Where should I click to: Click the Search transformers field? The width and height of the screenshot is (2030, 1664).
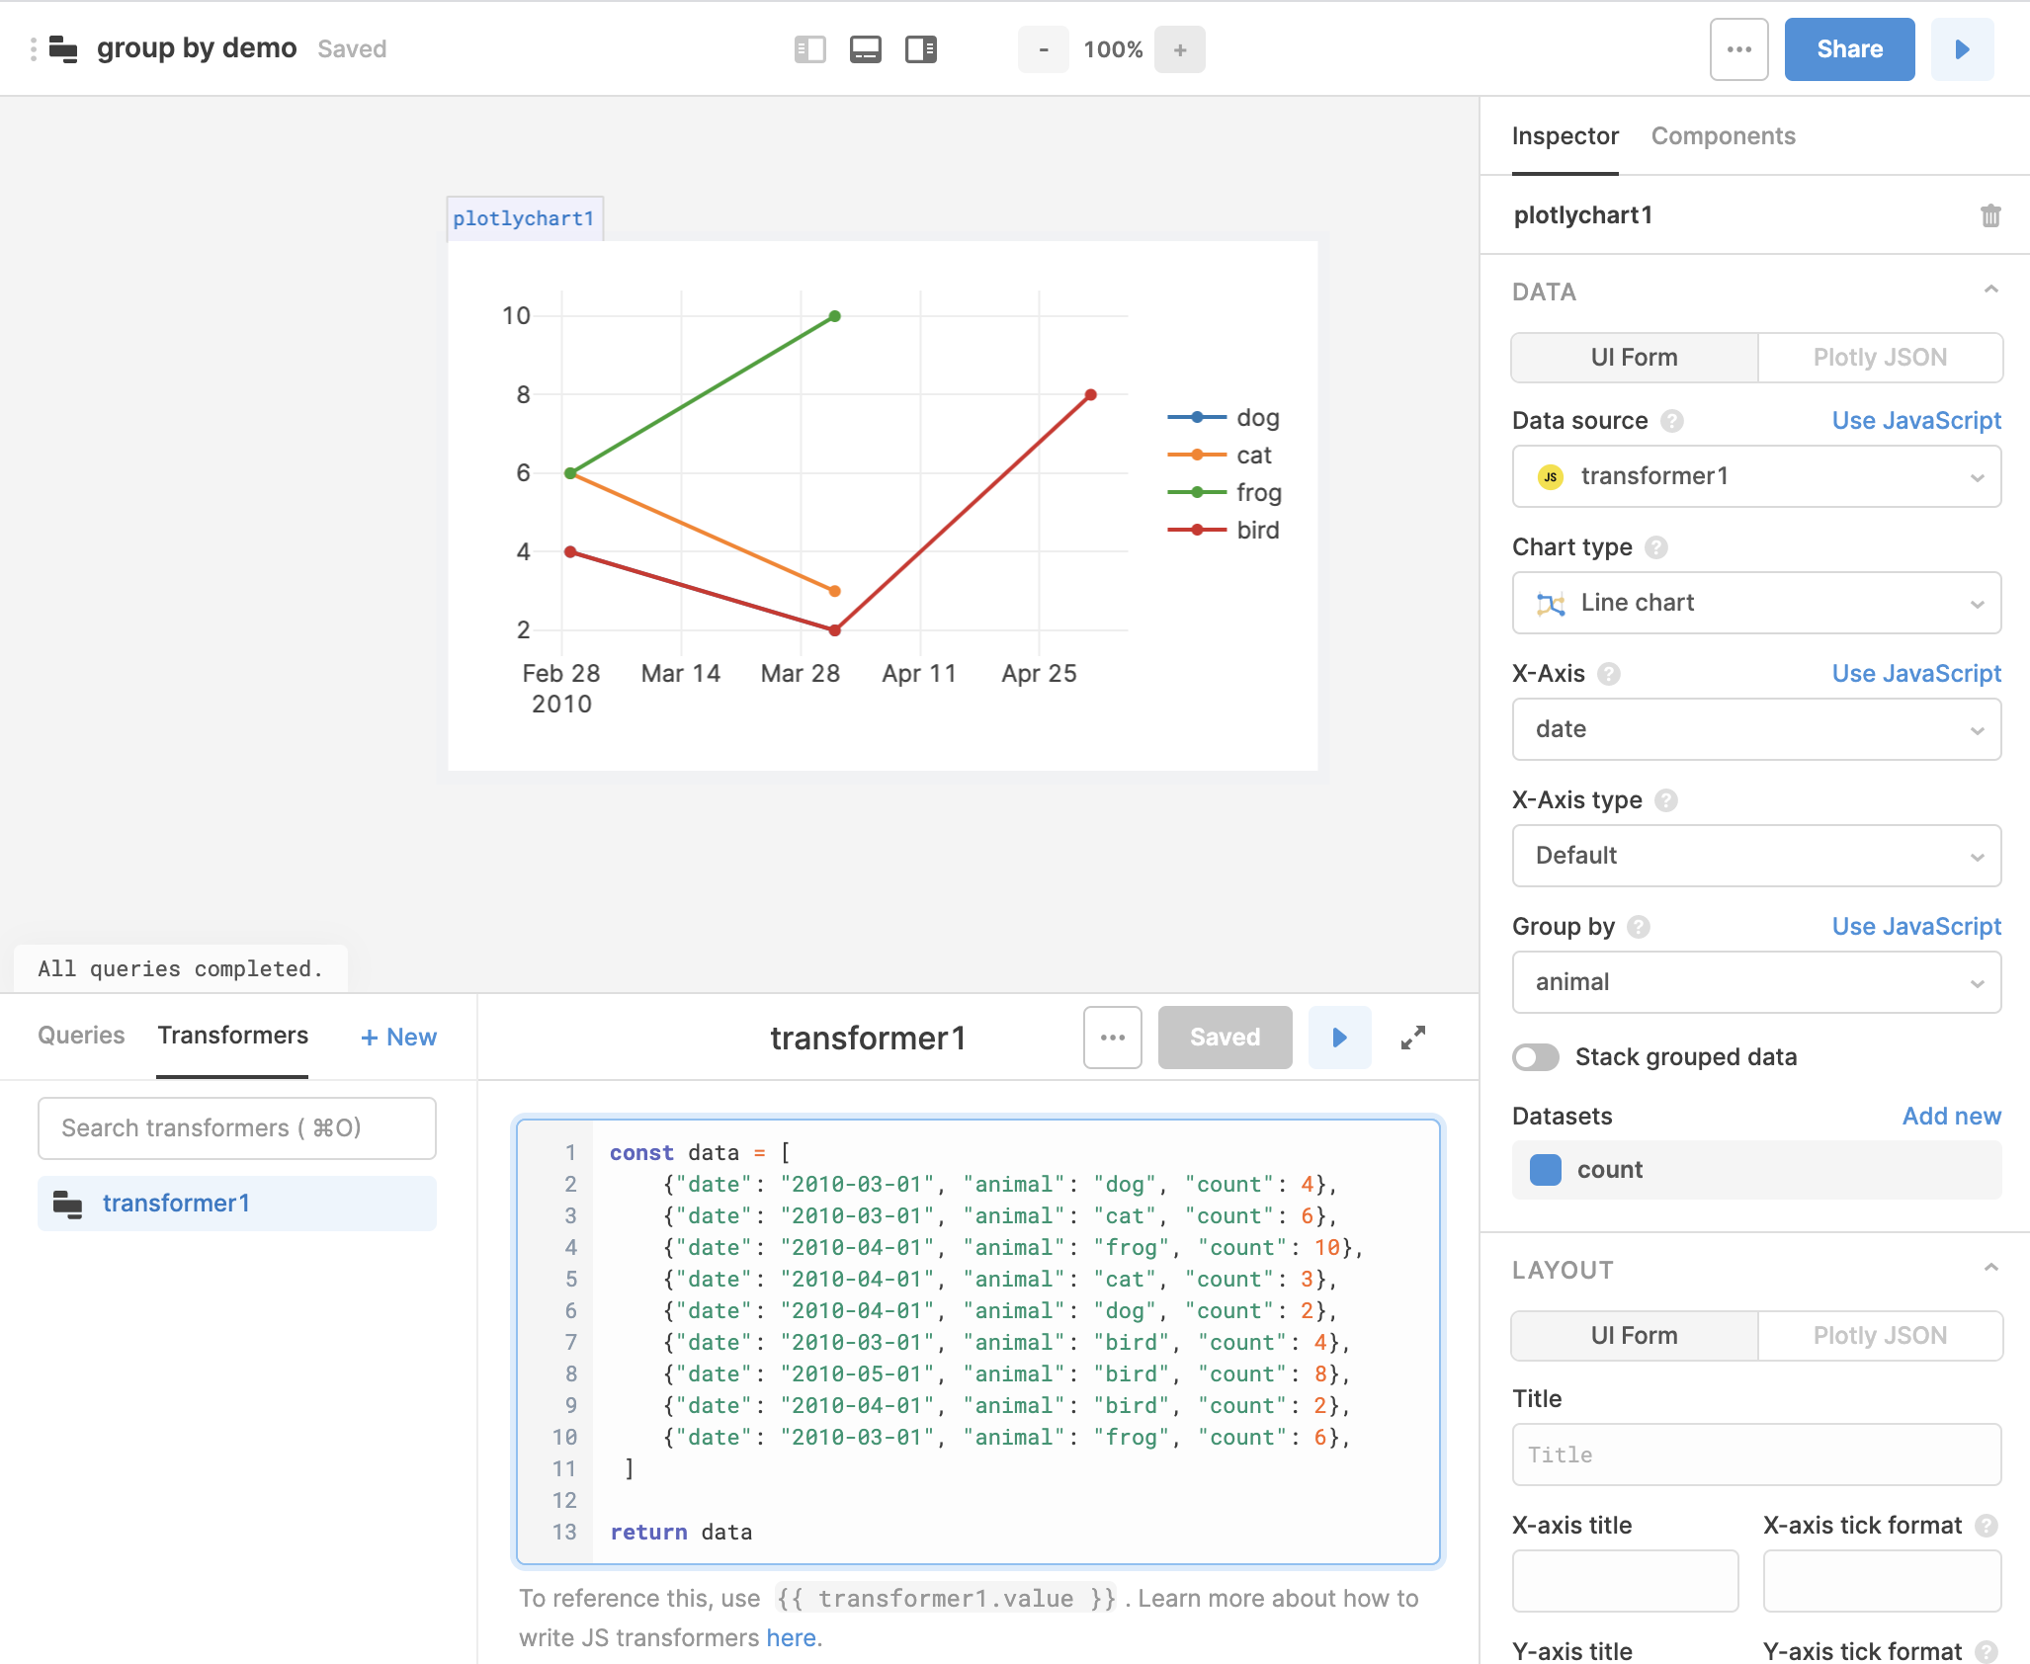click(x=237, y=1128)
